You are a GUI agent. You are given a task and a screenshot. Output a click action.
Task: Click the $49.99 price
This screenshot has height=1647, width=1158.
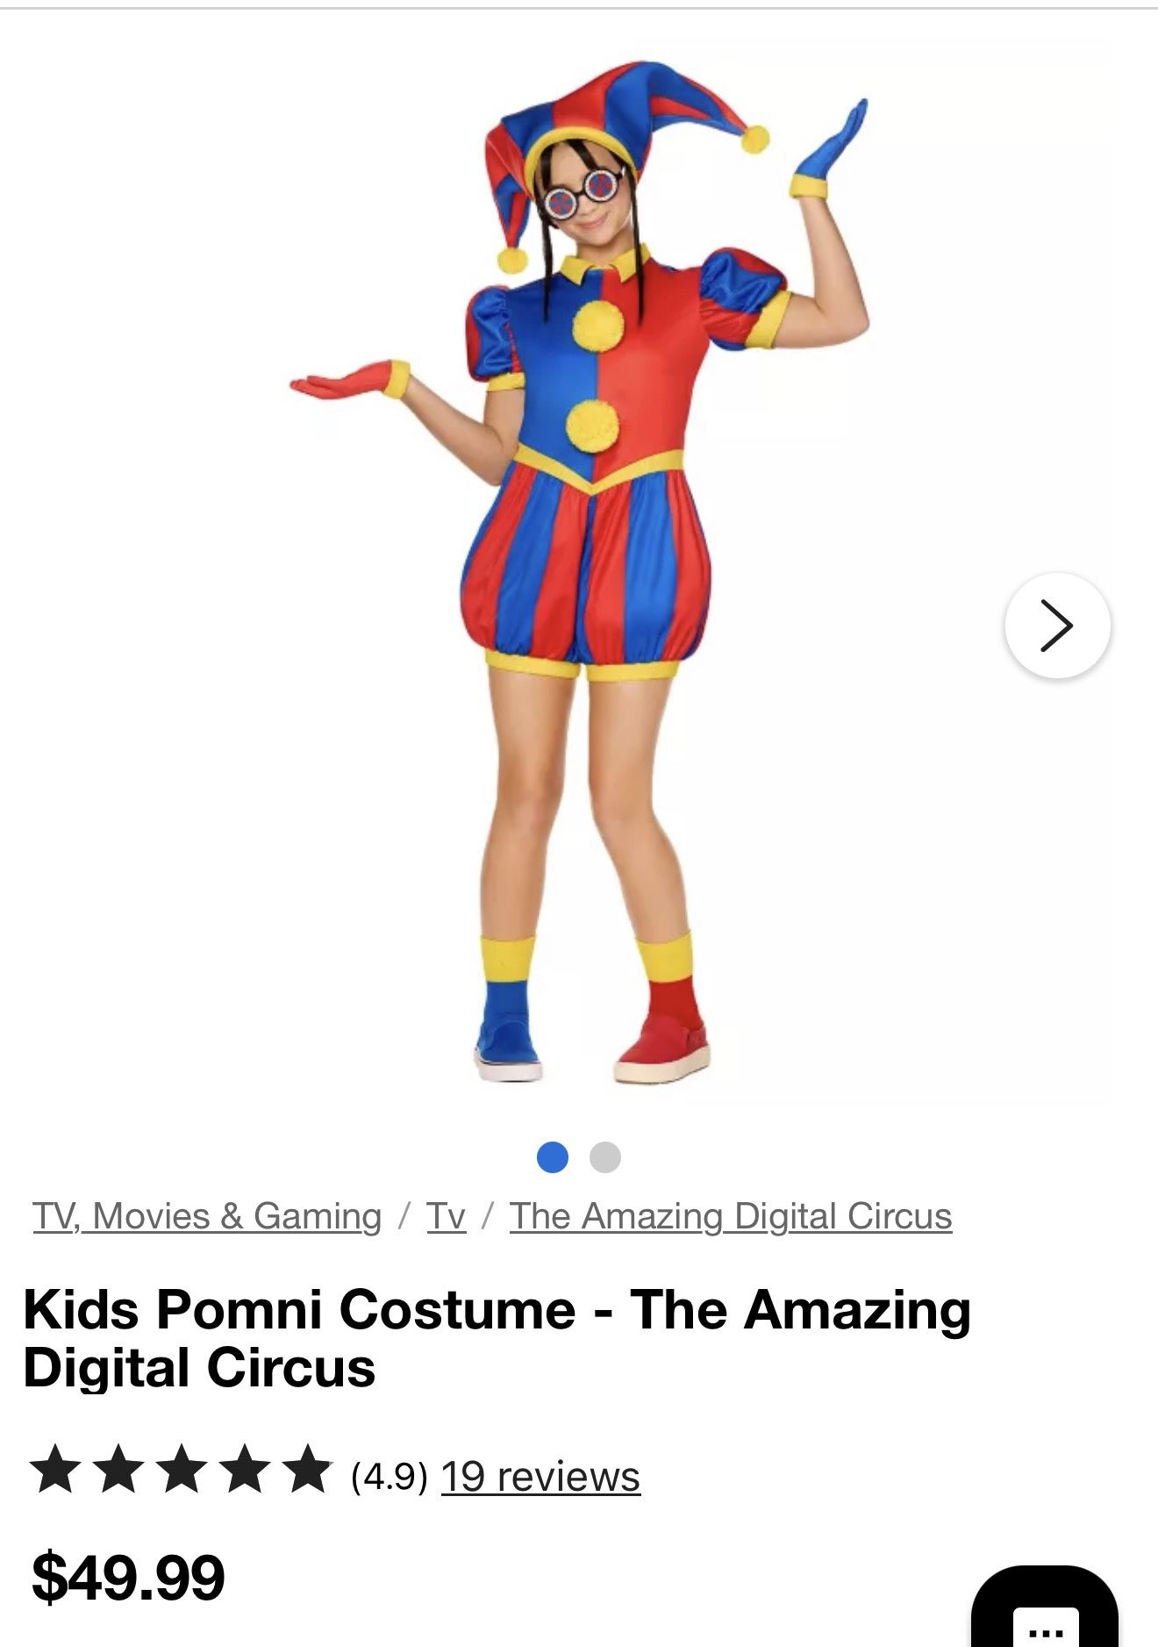pyautogui.click(x=128, y=1577)
